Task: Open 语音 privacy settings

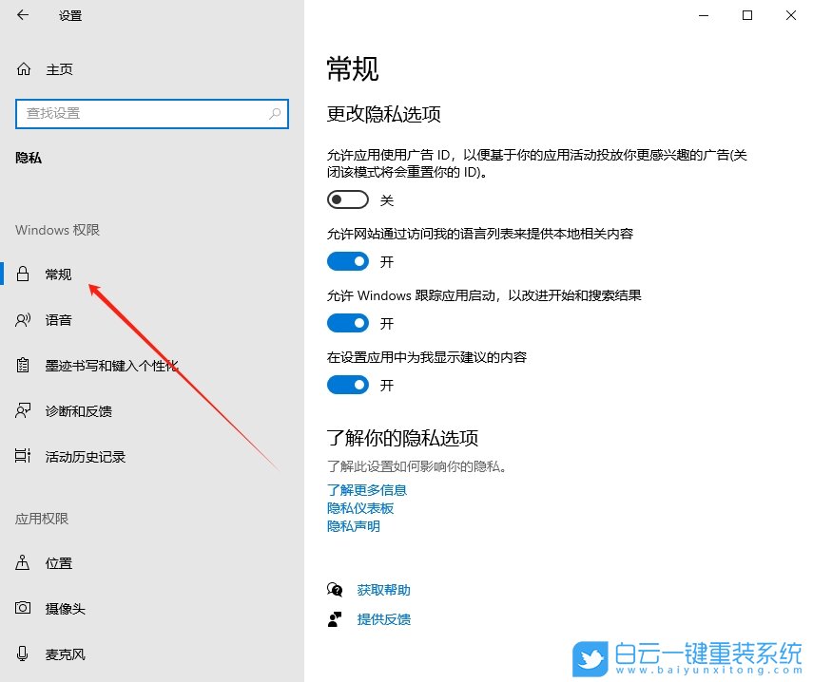Action: click(x=57, y=320)
